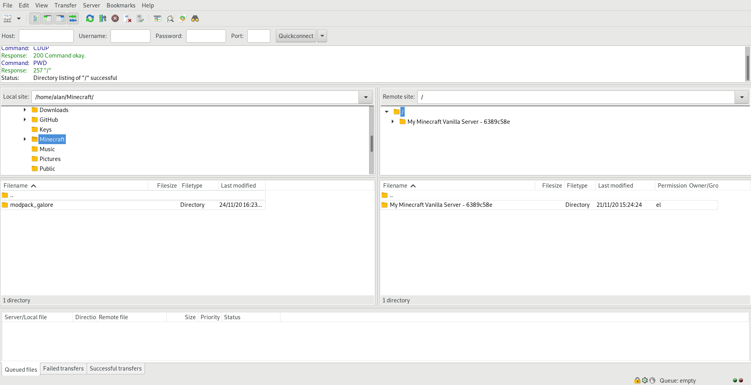Focus the Username input field

click(130, 36)
